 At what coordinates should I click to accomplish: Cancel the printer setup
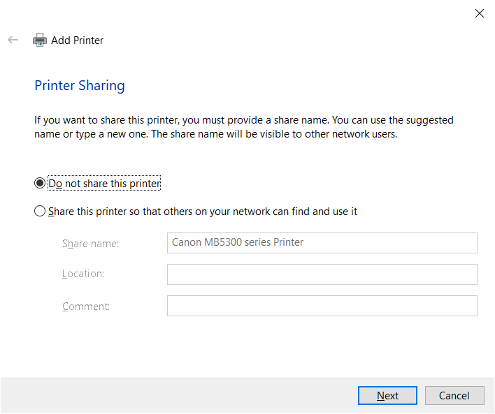coord(454,395)
